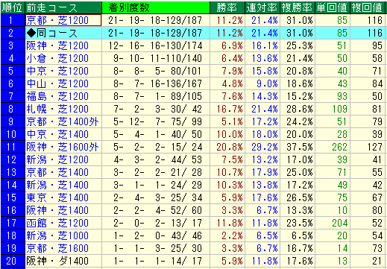Click the 着別度数 column header
Screen dimensions: 387x269
pyautogui.click(x=156, y=7)
